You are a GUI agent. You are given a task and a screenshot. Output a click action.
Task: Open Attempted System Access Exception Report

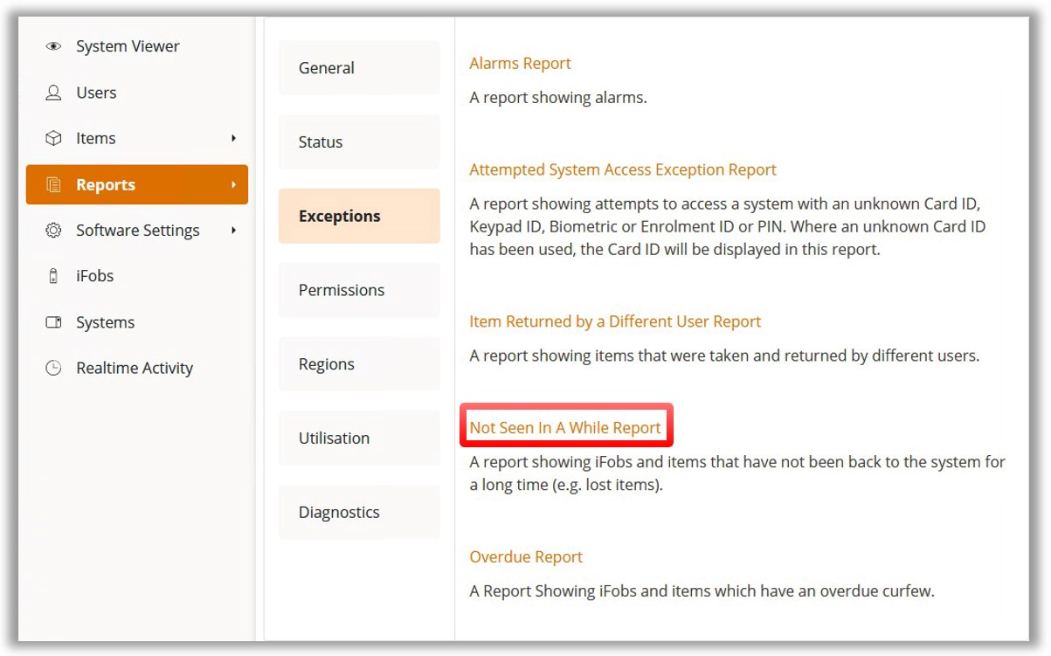point(622,170)
